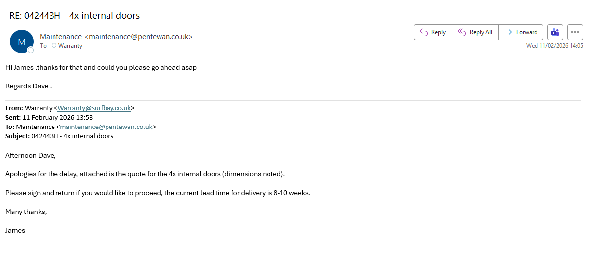Click the "Hi James" reply body line
Viewport: 591px width, 256px height.
click(101, 67)
